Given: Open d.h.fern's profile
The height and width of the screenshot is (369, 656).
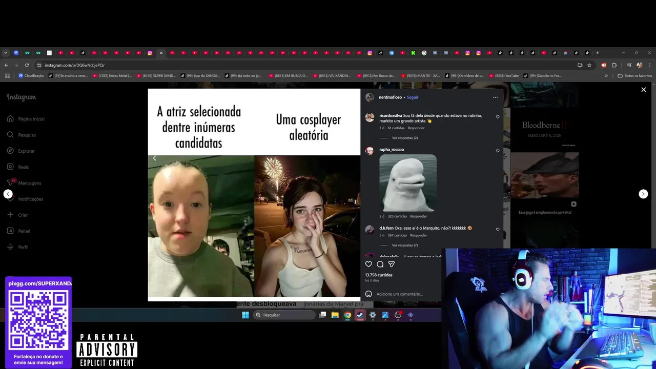Looking at the screenshot, I should coord(386,228).
